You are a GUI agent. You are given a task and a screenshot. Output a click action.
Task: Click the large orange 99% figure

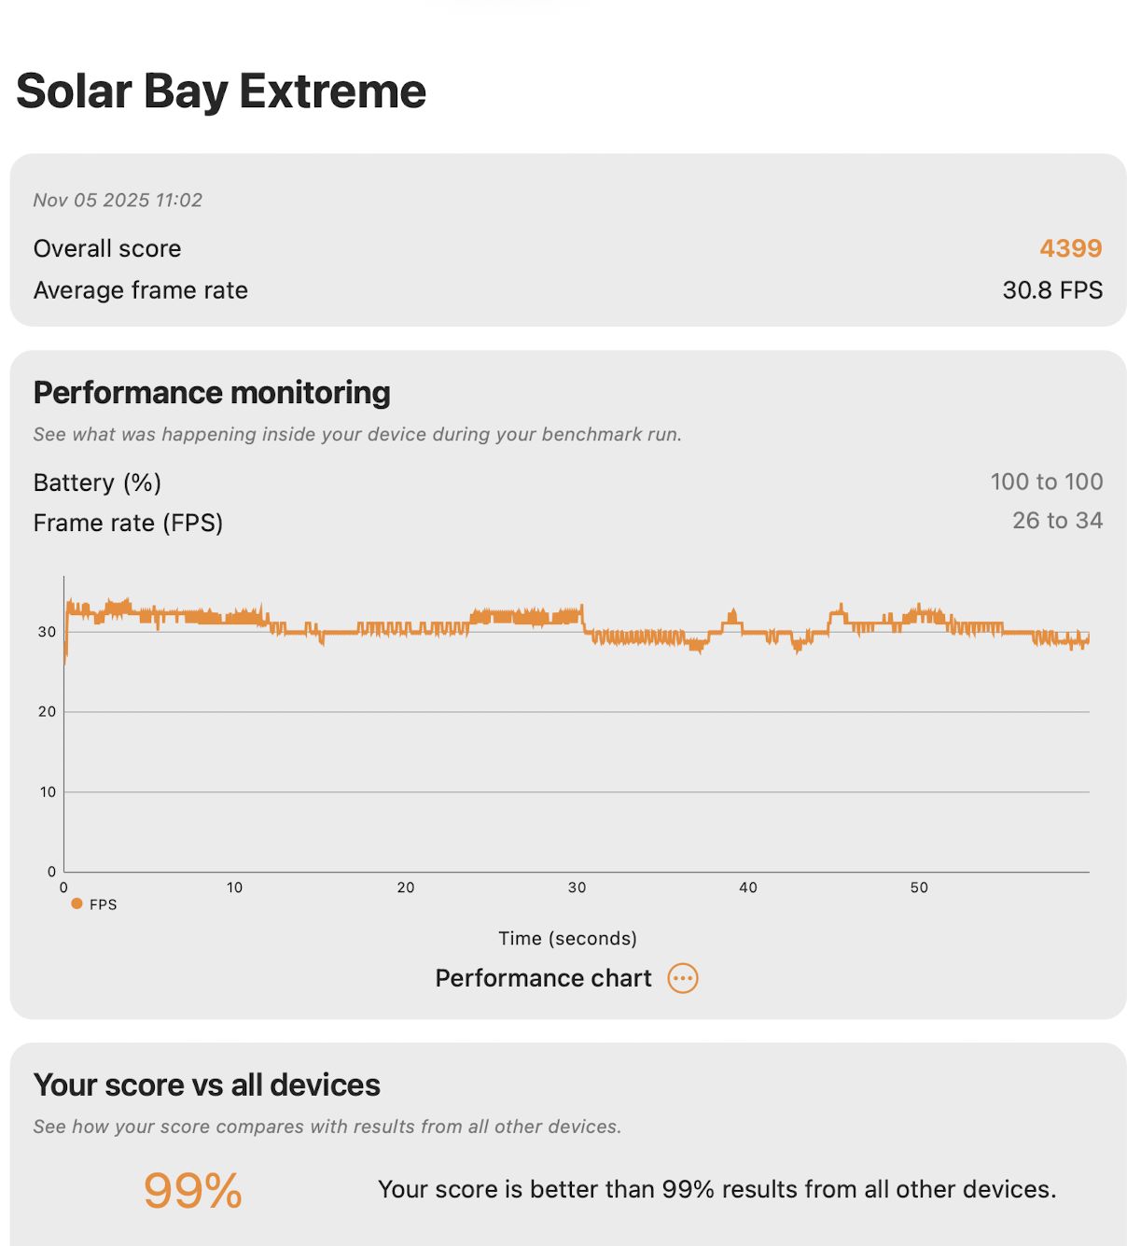(192, 1191)
